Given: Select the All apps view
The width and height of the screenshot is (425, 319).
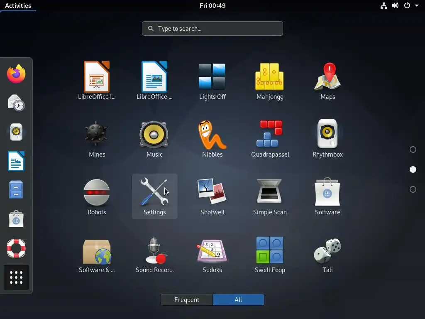Looking at the screenshot, I should [238, 300].
